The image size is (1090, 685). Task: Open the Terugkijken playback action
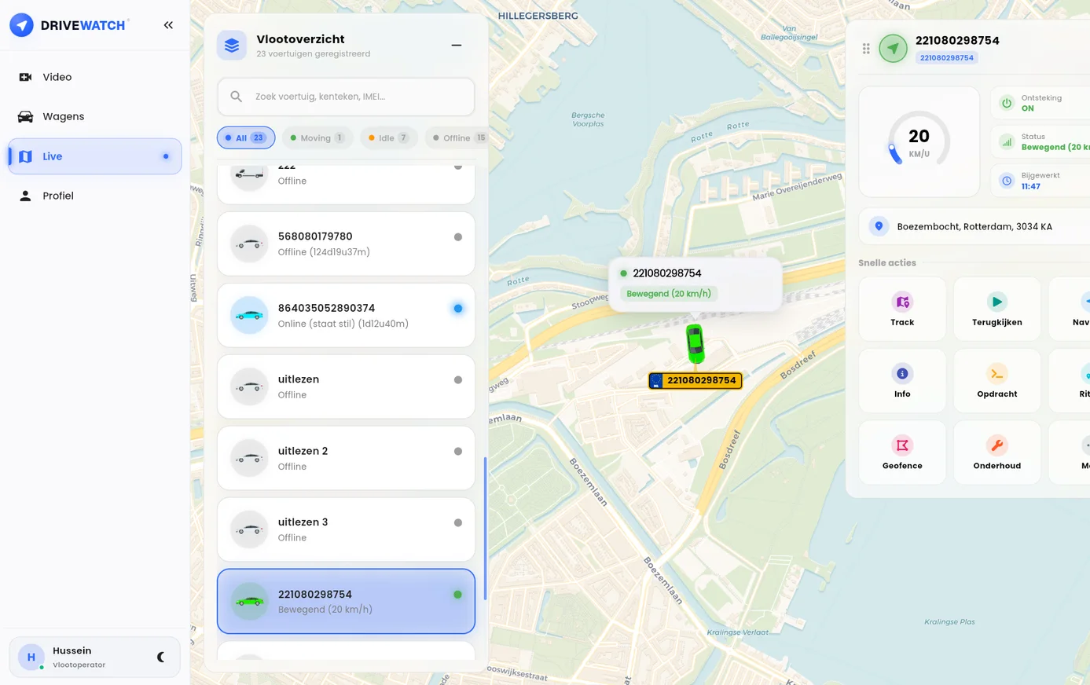click(x=996, y=309)
